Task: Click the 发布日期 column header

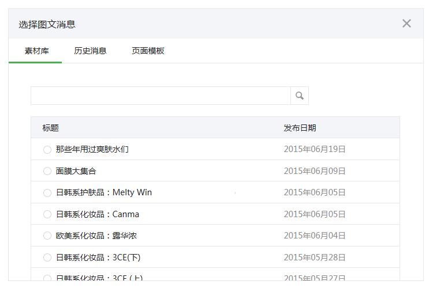Action: [x=300, y=128]
